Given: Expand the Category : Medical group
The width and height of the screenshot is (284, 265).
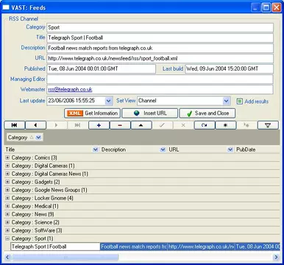Looking at the screenshot, I should 7,206.
